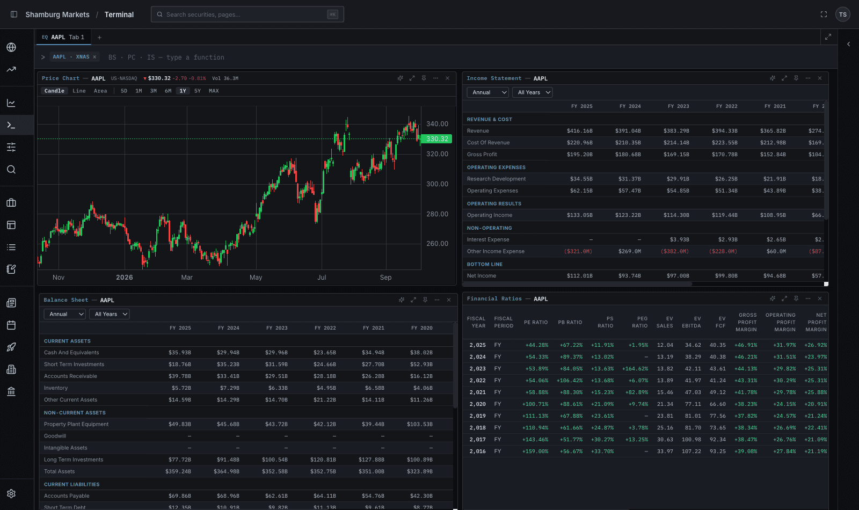Open the more options menu on Price Chart panel

pyautogui.click(x=435, y=78)
